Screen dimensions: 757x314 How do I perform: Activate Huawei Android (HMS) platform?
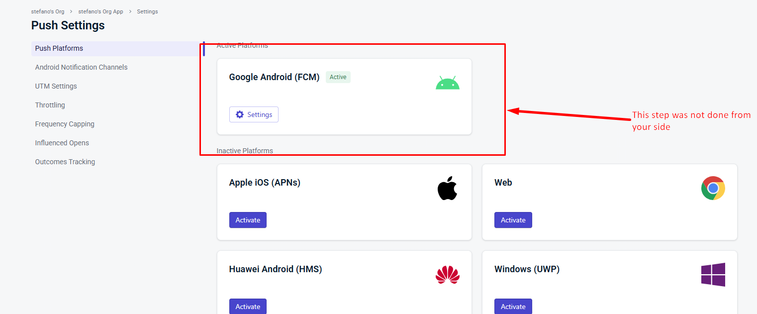pos(248,307)
